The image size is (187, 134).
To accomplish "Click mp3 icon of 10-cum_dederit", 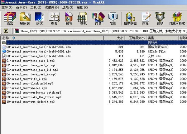I will point(4,102).
